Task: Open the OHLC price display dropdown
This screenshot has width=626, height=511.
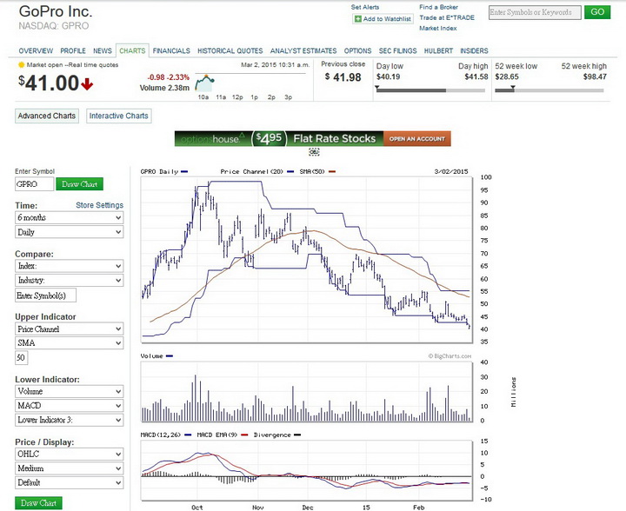Action: (69, 454)
